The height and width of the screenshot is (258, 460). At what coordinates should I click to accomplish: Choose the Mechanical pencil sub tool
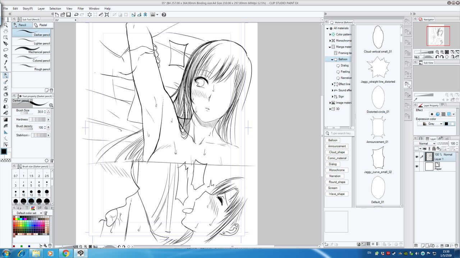31,50
